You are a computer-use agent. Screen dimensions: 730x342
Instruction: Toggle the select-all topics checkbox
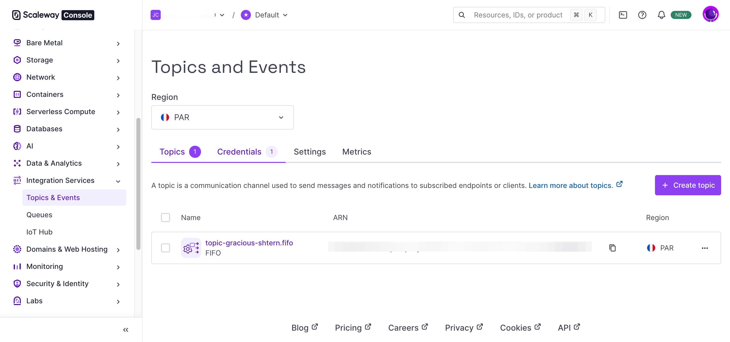pos(166,218)
